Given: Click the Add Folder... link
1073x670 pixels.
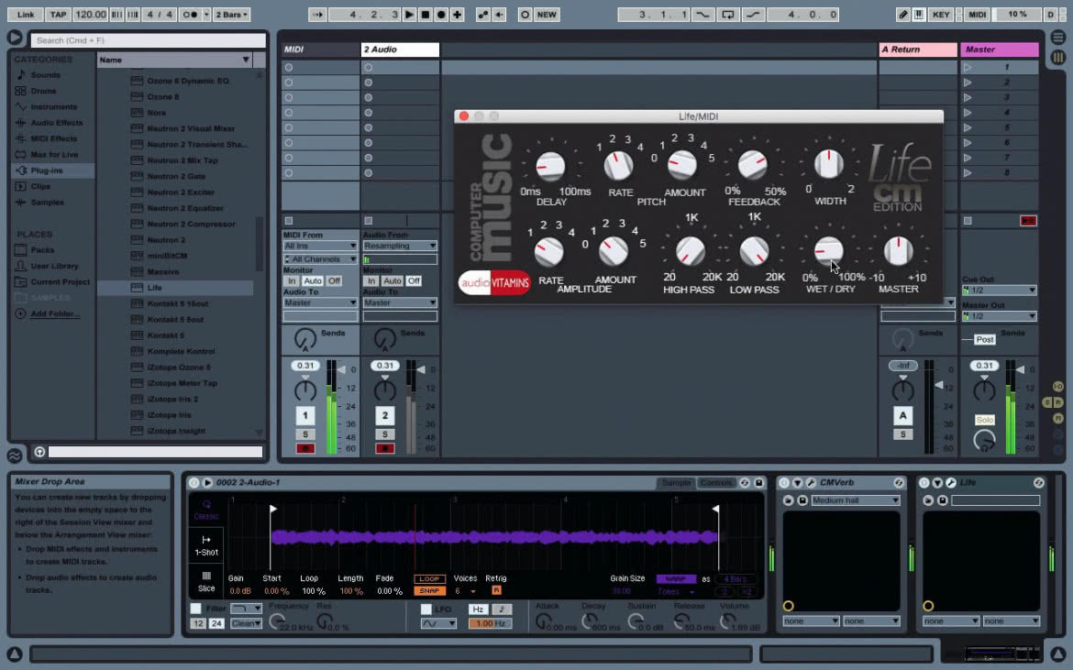Looking at the screenshot, I should pos(55,313).
